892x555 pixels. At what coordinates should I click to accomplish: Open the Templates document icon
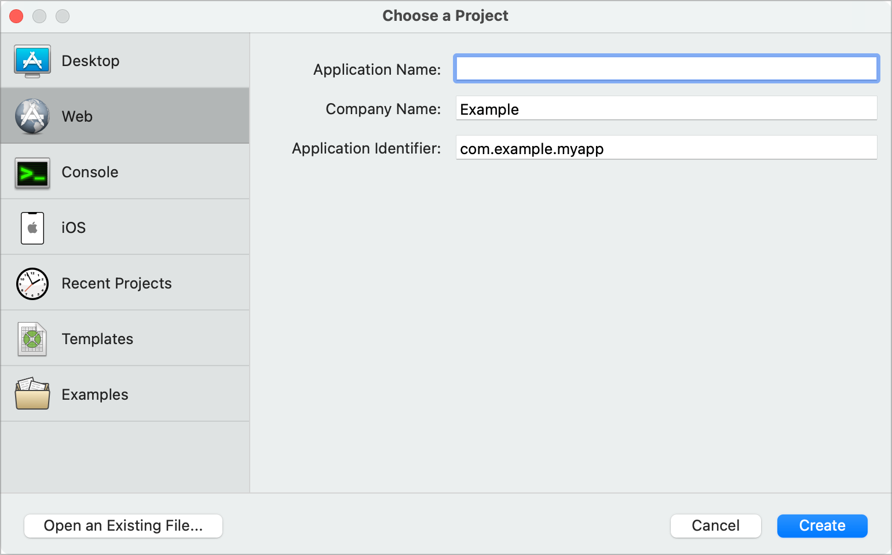pyautogui.click(x=32, y=339)
